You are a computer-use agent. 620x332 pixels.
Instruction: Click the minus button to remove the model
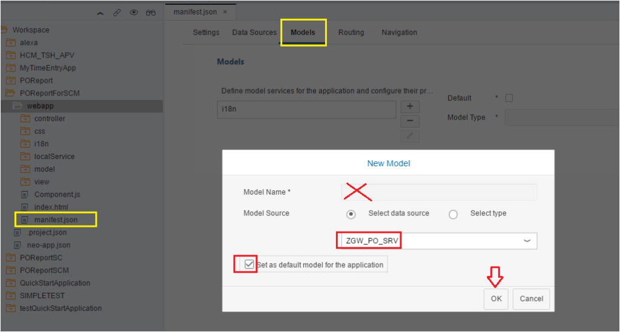[410, 121]
